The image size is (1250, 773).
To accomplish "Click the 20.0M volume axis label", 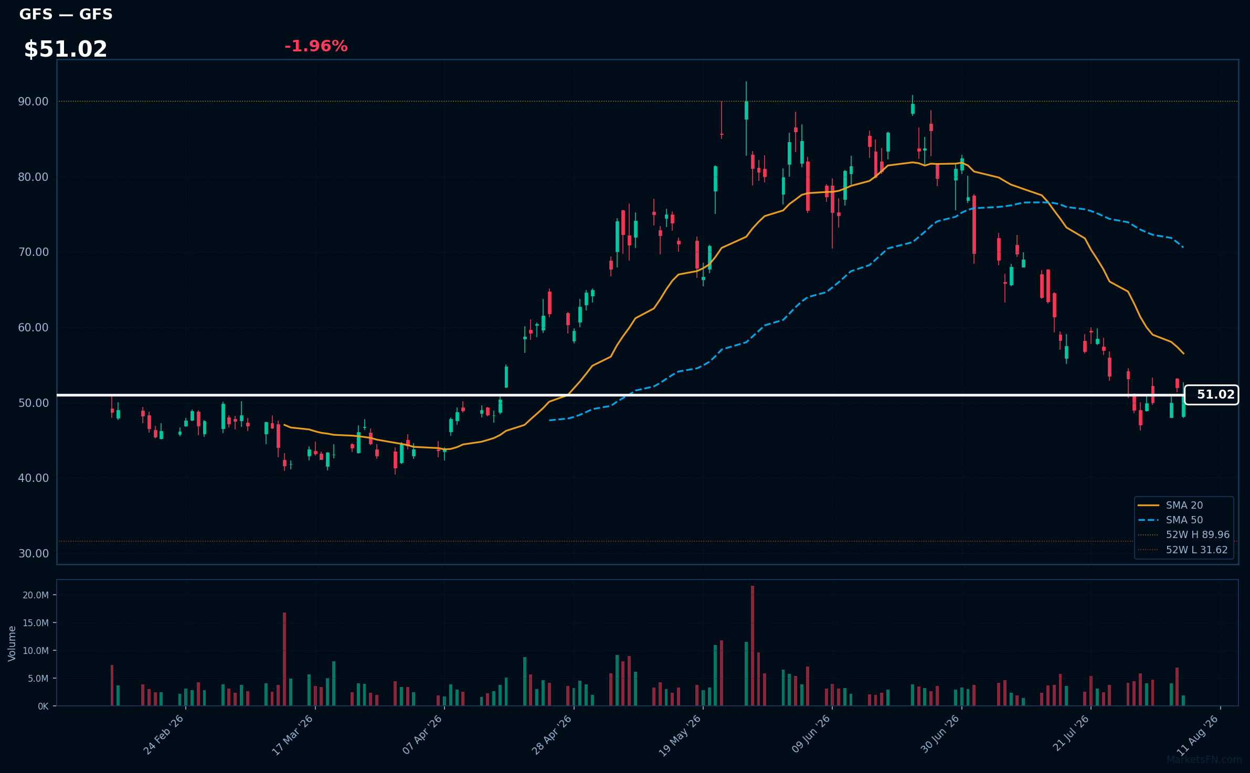I will tap(36, 595).
